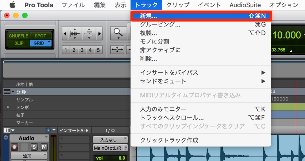
Task: Record-enable the Audio track
Action: coord(14,147)
